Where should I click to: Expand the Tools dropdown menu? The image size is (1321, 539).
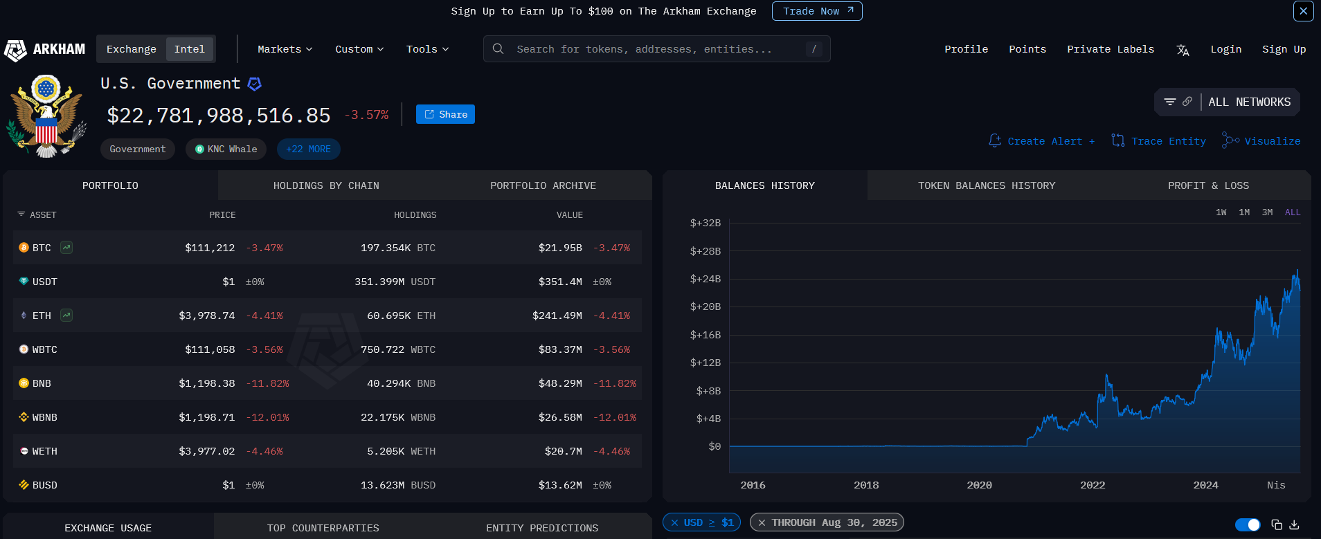427,49
